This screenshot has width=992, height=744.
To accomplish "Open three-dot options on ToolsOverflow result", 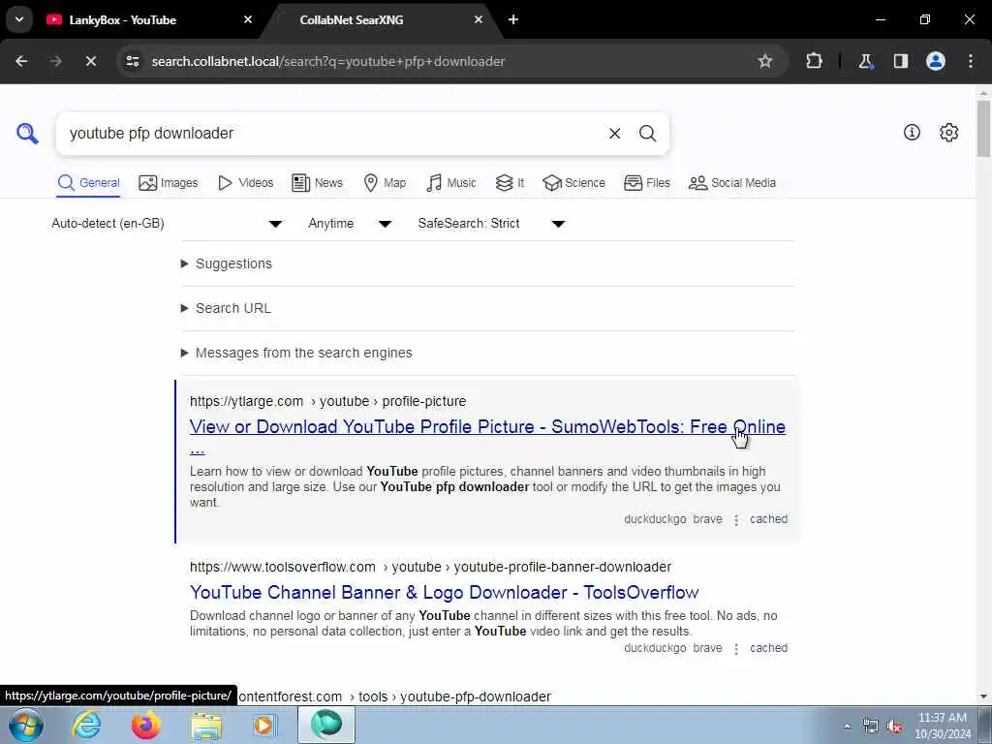I will tap(736, 649).
